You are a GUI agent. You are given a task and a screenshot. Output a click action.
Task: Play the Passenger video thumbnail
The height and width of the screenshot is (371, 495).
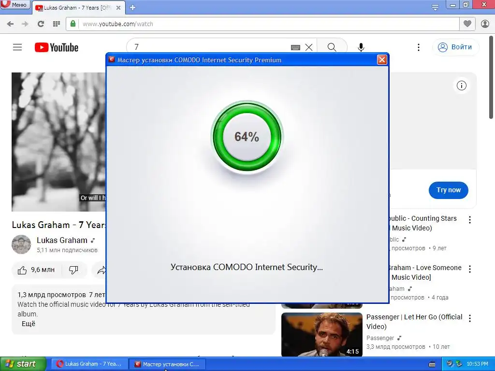pos(321,334)
